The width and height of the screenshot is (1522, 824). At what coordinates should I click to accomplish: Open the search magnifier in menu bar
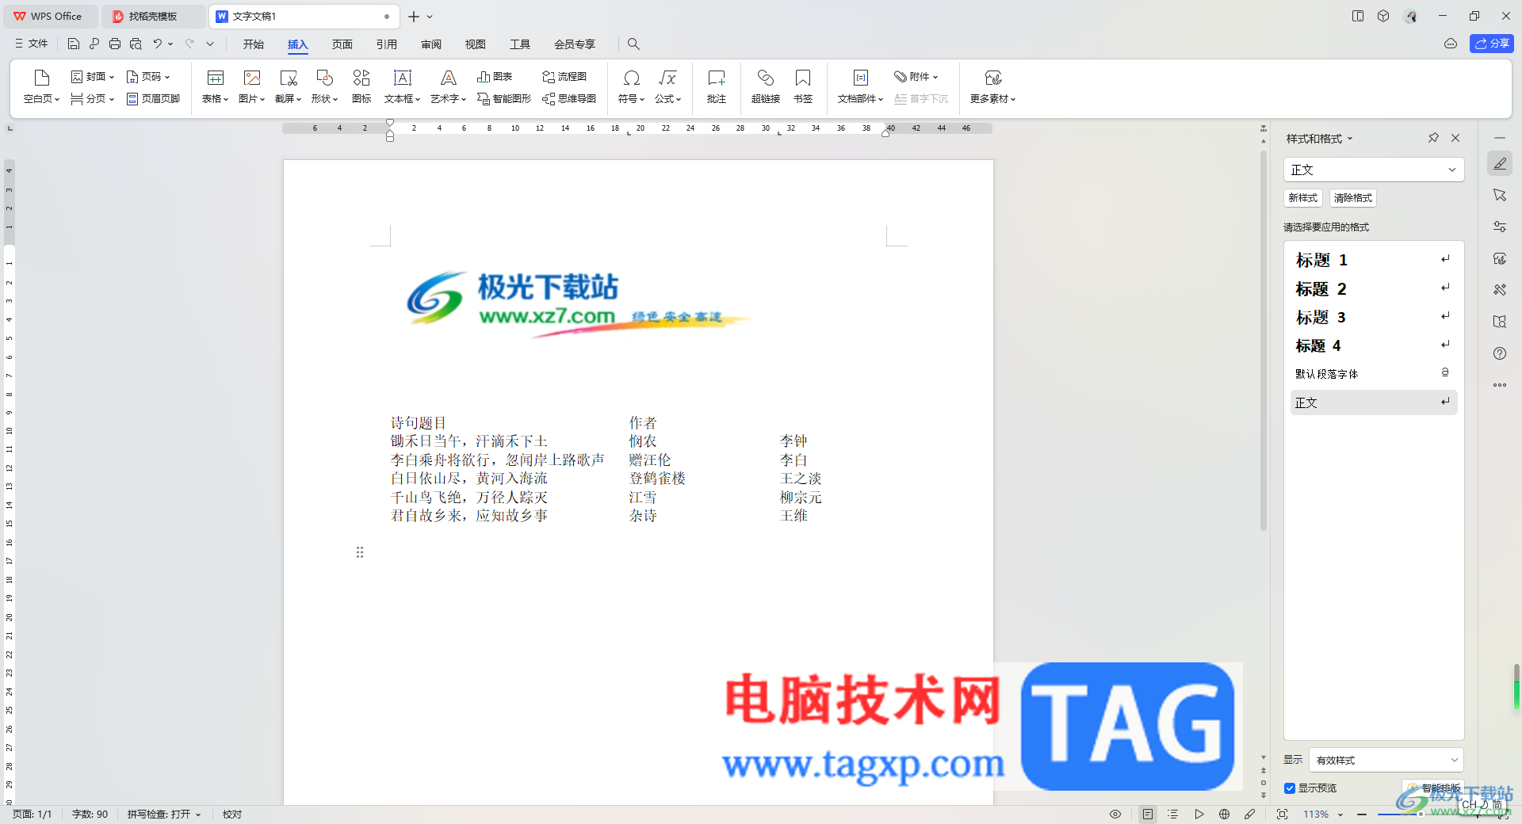pos(633,44)
